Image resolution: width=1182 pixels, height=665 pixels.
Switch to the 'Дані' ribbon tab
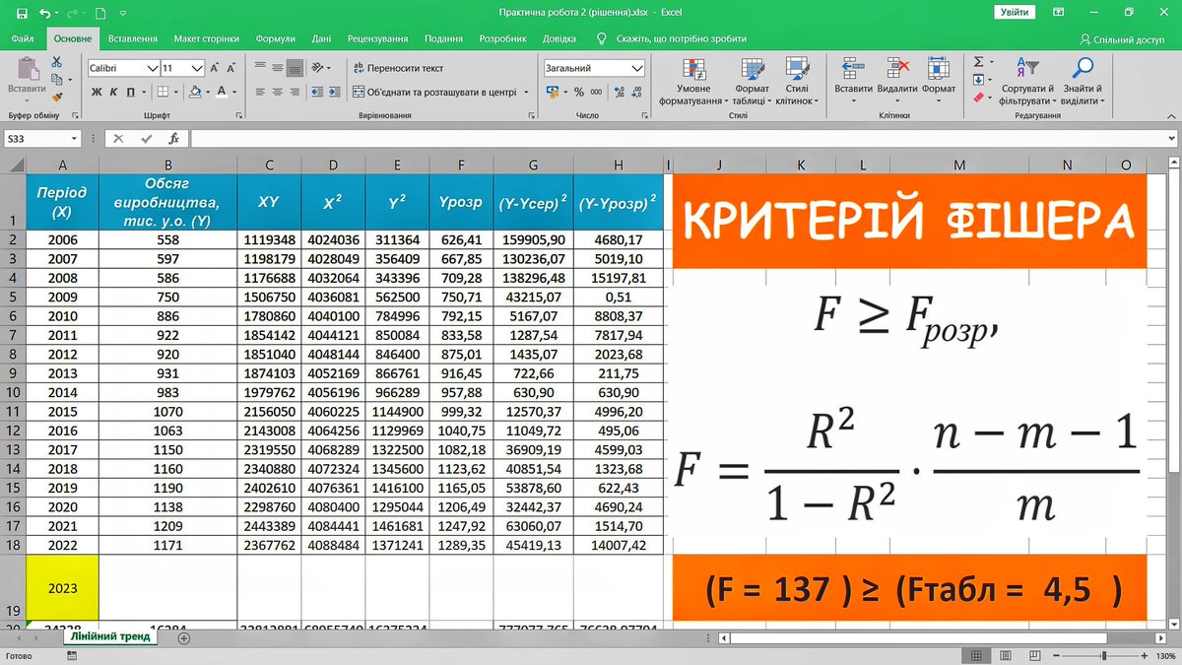tap(321, 38)
